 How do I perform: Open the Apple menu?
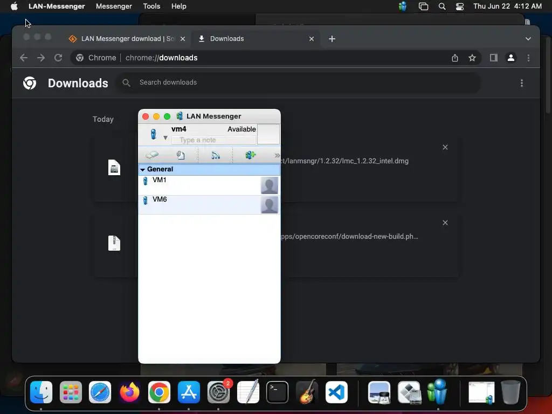click(x=14, y=6)
